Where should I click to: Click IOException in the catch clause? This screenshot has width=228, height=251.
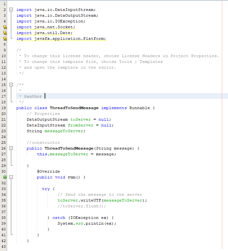pos(84,218)
